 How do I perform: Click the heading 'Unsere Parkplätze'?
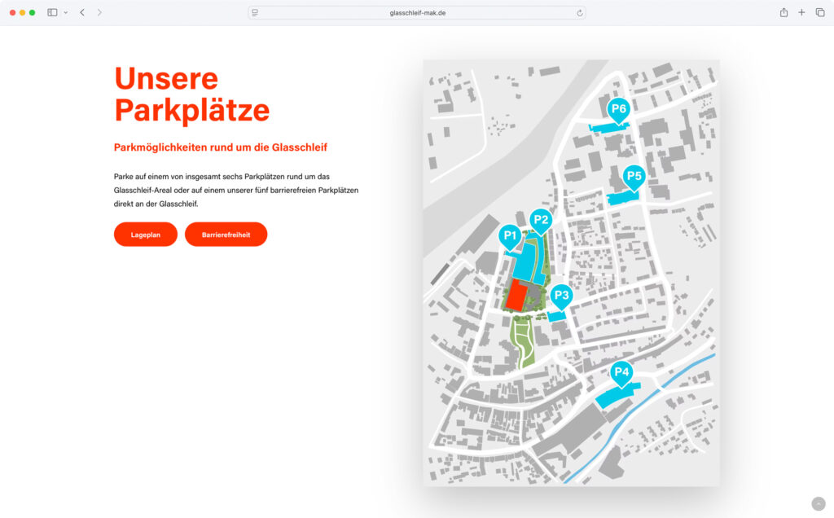pyautogui.click(x=192, y=94)
